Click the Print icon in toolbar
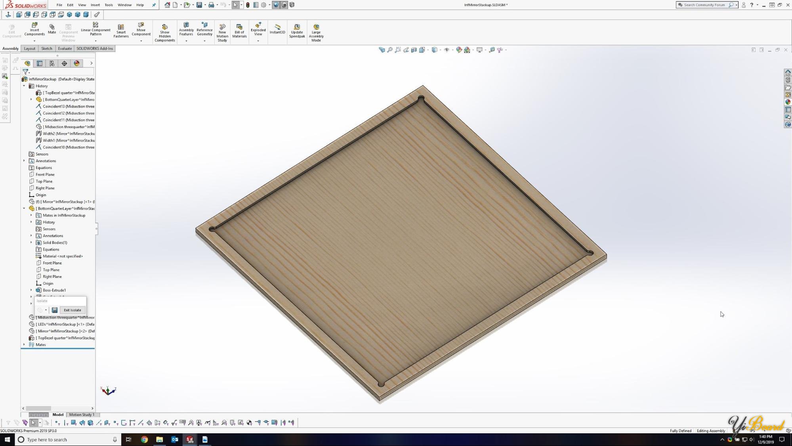Viewport: 792px width, 446px height. [x=211, y=5]
